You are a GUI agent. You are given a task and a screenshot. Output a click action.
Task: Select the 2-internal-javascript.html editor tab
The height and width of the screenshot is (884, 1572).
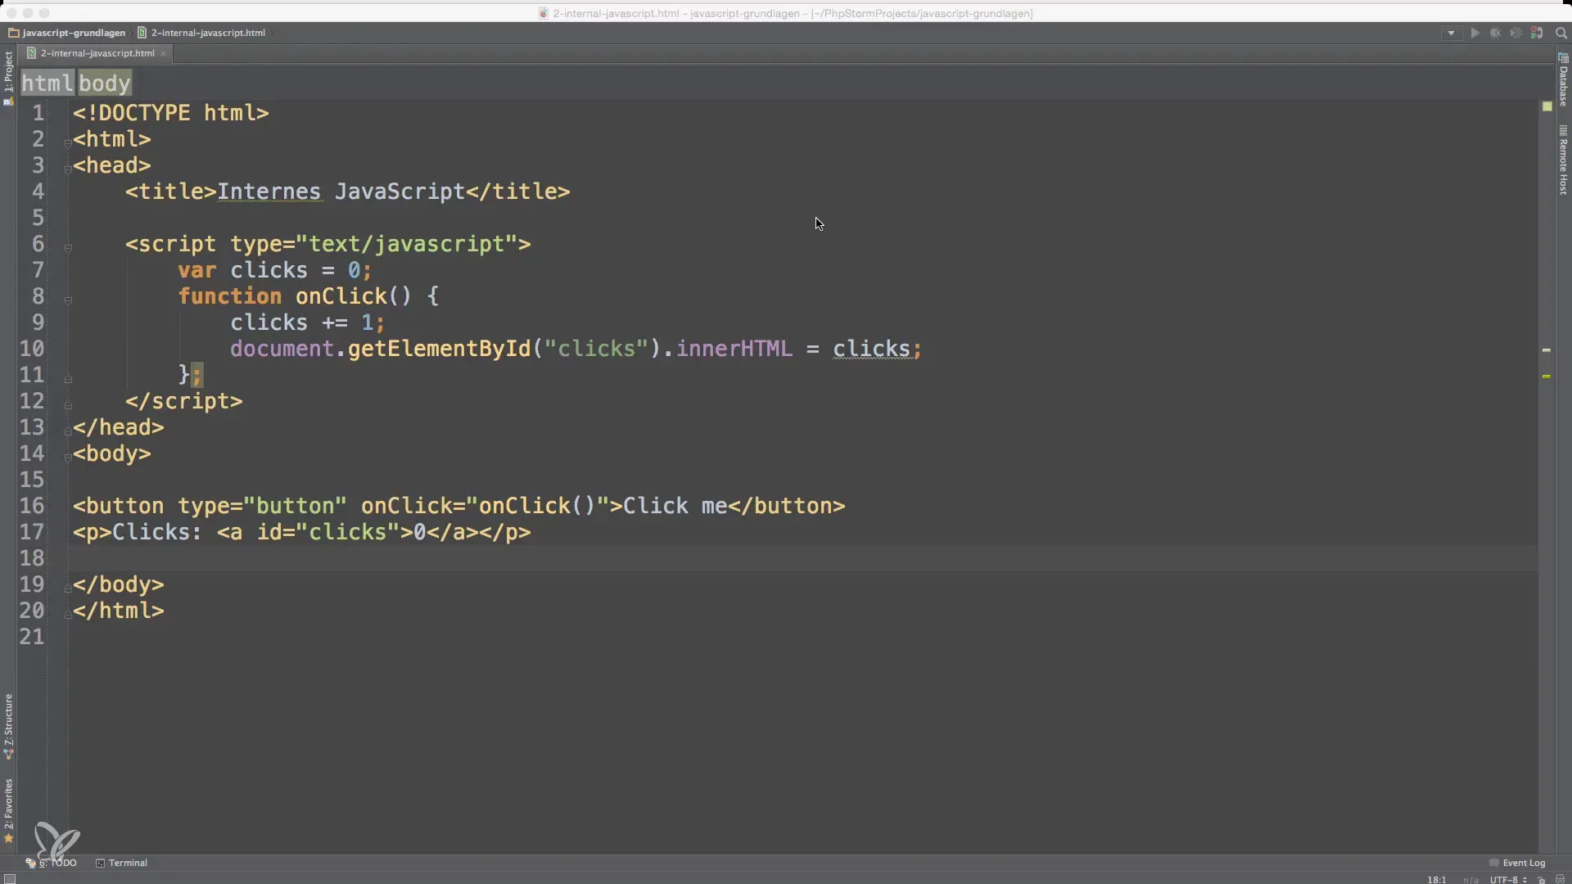(x=97, y=53)
